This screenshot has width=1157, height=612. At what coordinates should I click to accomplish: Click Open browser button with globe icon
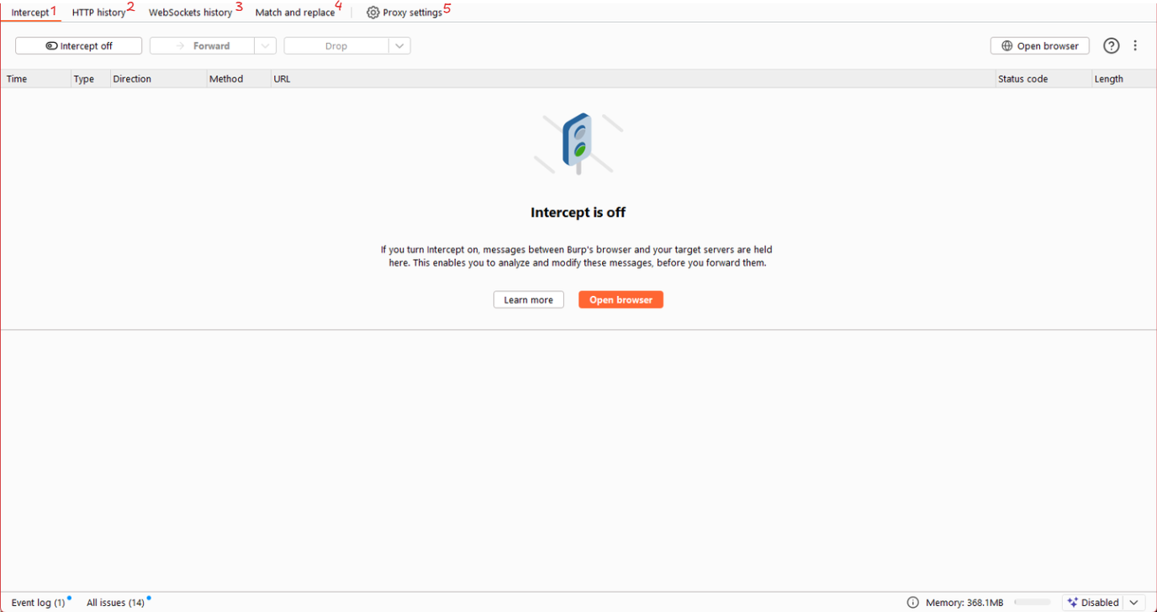point(1039,46)
